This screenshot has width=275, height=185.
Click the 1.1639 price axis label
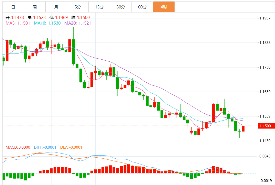(265, 92)
